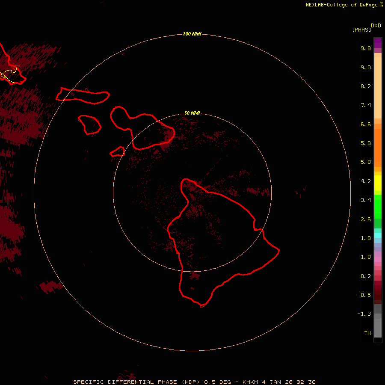Click the -0.5 color scale value
The width and height of the screenshot is (385, 385).
click(364, 295)
